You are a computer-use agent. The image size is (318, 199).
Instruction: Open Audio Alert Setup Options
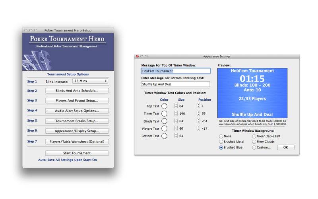pyautogui.click(x=77, y=111)
